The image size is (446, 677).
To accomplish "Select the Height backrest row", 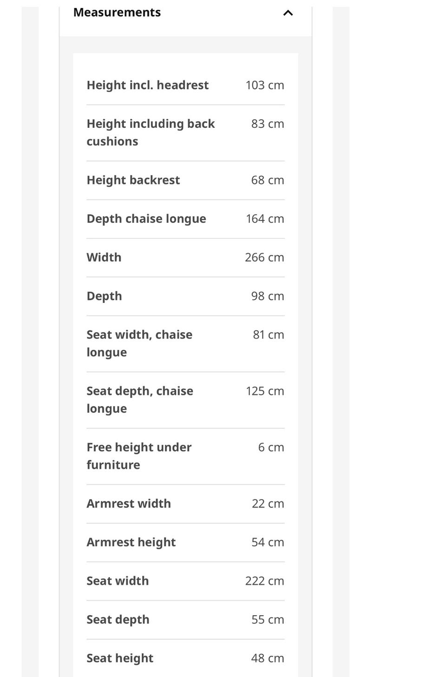I will pyautogui.click(x=185, y=180).
